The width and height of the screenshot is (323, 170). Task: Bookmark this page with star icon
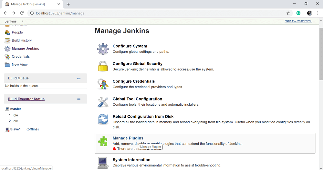(288, 13)
